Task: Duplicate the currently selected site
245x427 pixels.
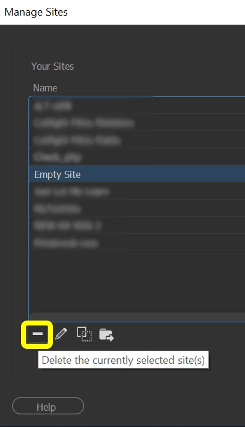Action: click(84, 334)
